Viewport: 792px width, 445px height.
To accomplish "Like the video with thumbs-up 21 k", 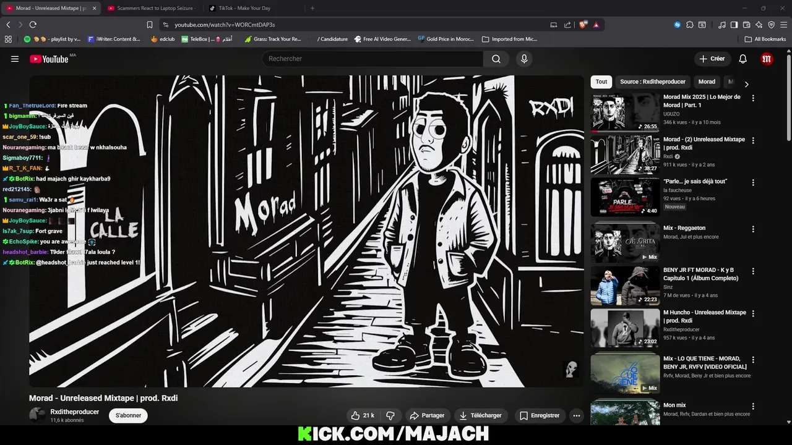I will tap(363, 415).
